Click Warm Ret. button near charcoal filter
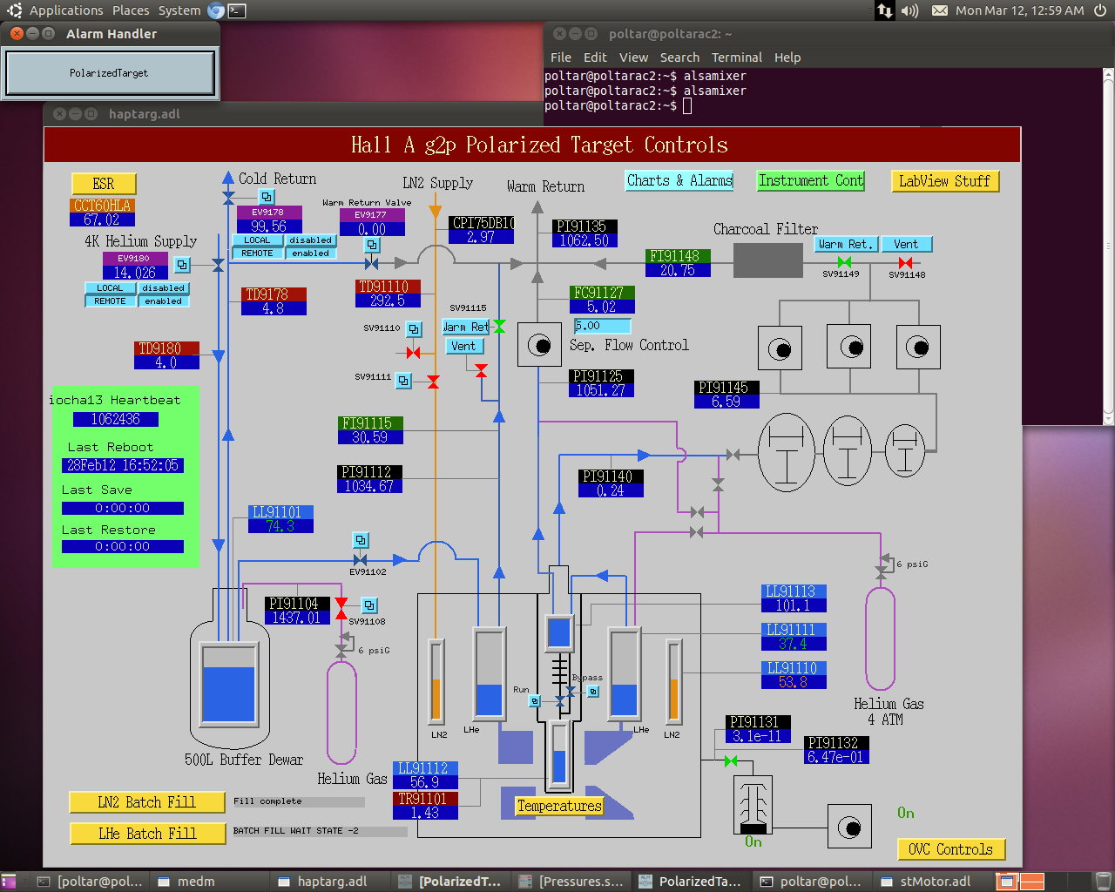This screenshot has height=892, width=1115. coord(845,245)
